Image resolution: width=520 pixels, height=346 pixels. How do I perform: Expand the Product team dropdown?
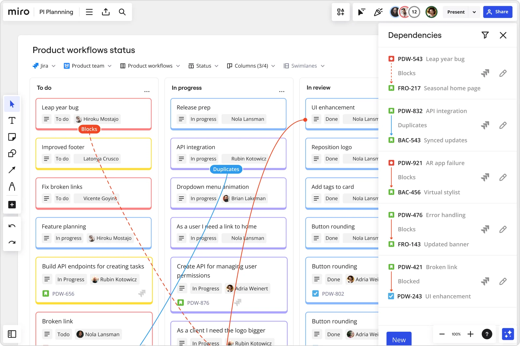coord(88,66)
